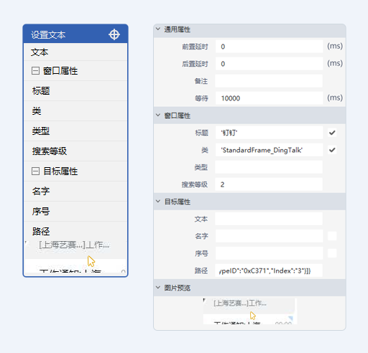Edit the 后置延时 input field
This screenshot has width=368, height=353.
269,64
